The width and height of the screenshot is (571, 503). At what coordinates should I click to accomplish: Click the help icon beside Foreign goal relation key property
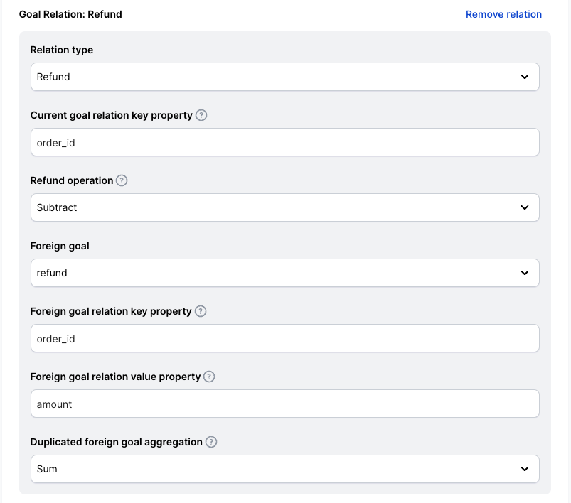pyautogui.click(x=201, y=311)
